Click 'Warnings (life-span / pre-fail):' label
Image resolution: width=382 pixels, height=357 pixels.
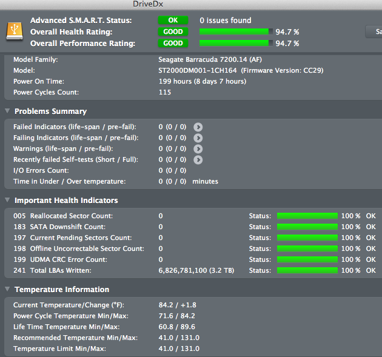tap(63, 148)
